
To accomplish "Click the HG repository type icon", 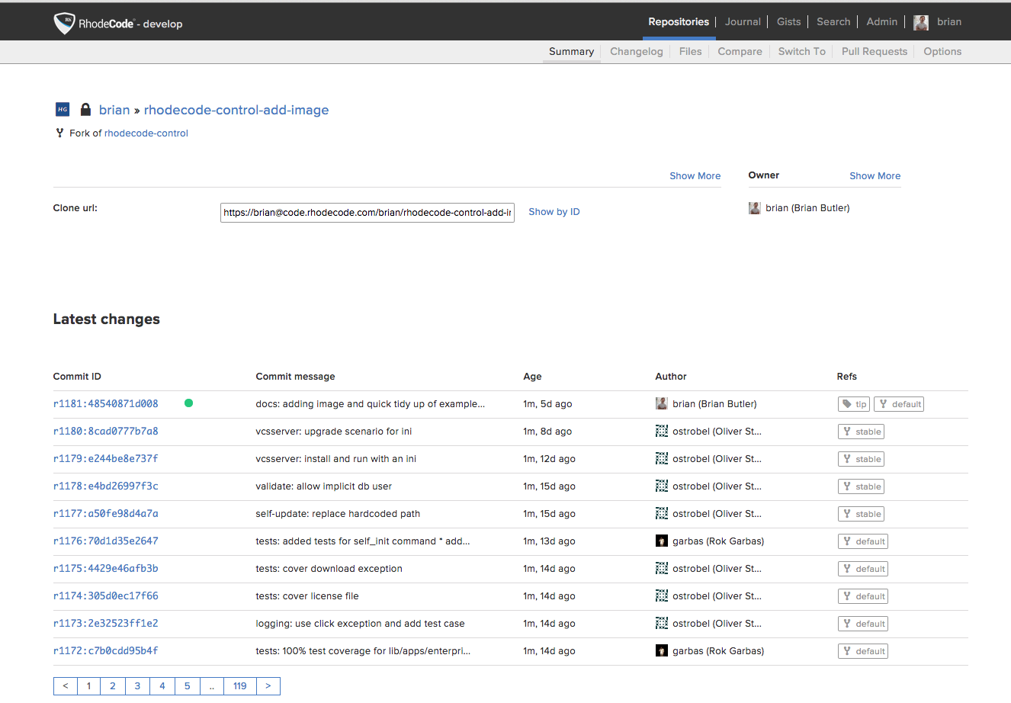I will 63,109.
